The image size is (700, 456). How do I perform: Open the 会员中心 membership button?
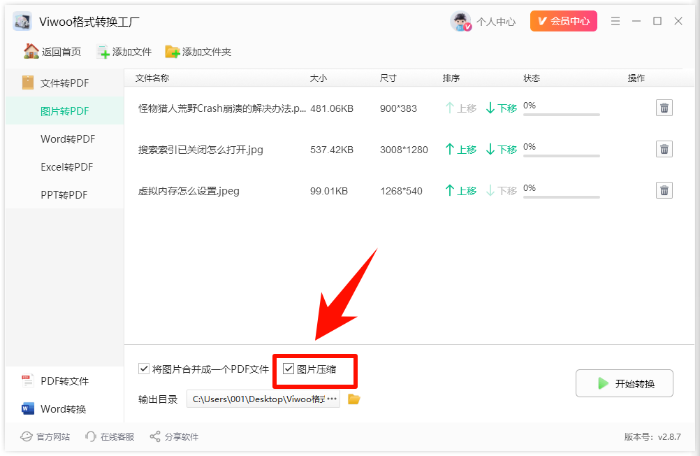pos(563,21)
